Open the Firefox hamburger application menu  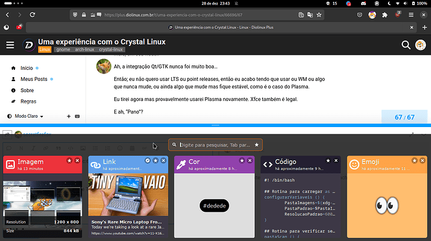tap(411, 15)
